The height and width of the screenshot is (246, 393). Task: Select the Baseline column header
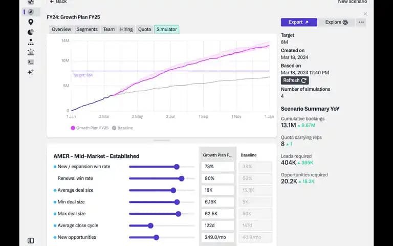click(248, 155)
